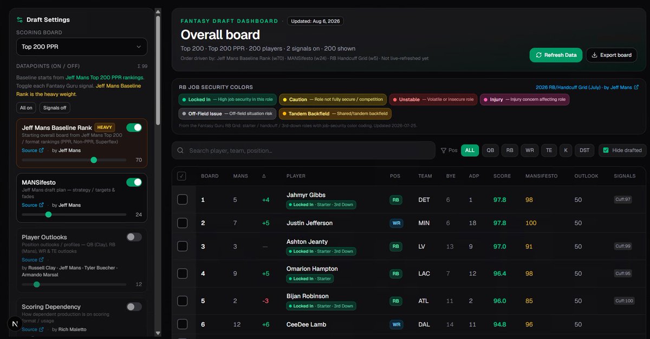Click the Next.js N badge icon

15,323
